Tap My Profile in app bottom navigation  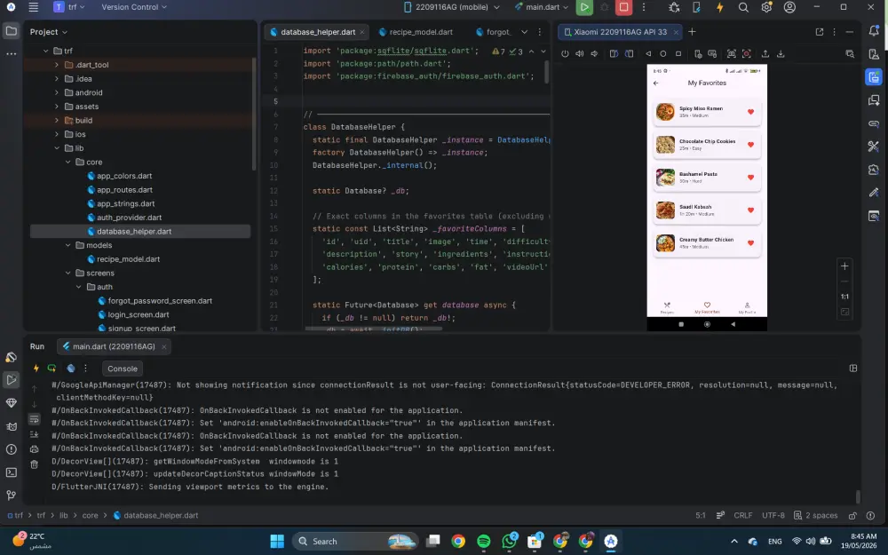pyautogui.click(x=747, y=307)
